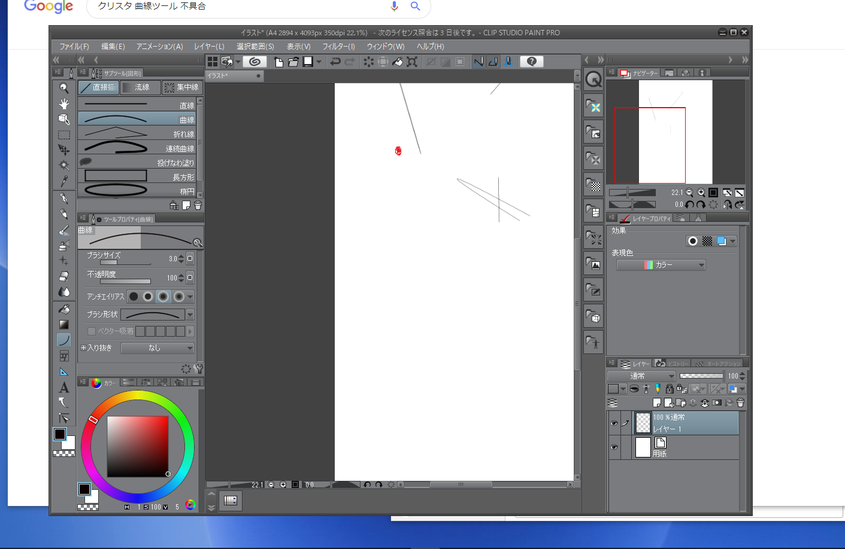Screen dimensions: 845x549
Task: Select the Text tool
Action: tap(63, 388)
